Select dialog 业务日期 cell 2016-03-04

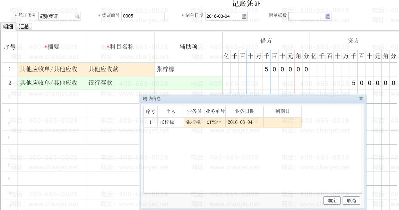pos(244,122)
